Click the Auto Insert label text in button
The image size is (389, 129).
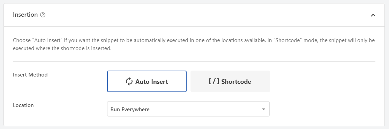[151, 82]
